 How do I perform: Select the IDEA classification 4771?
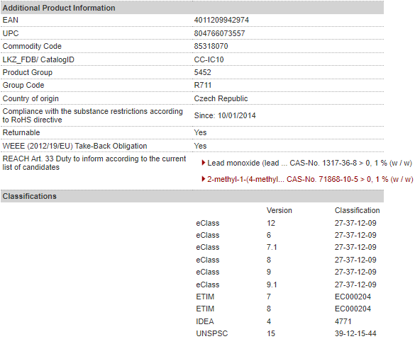click(343, 321)
